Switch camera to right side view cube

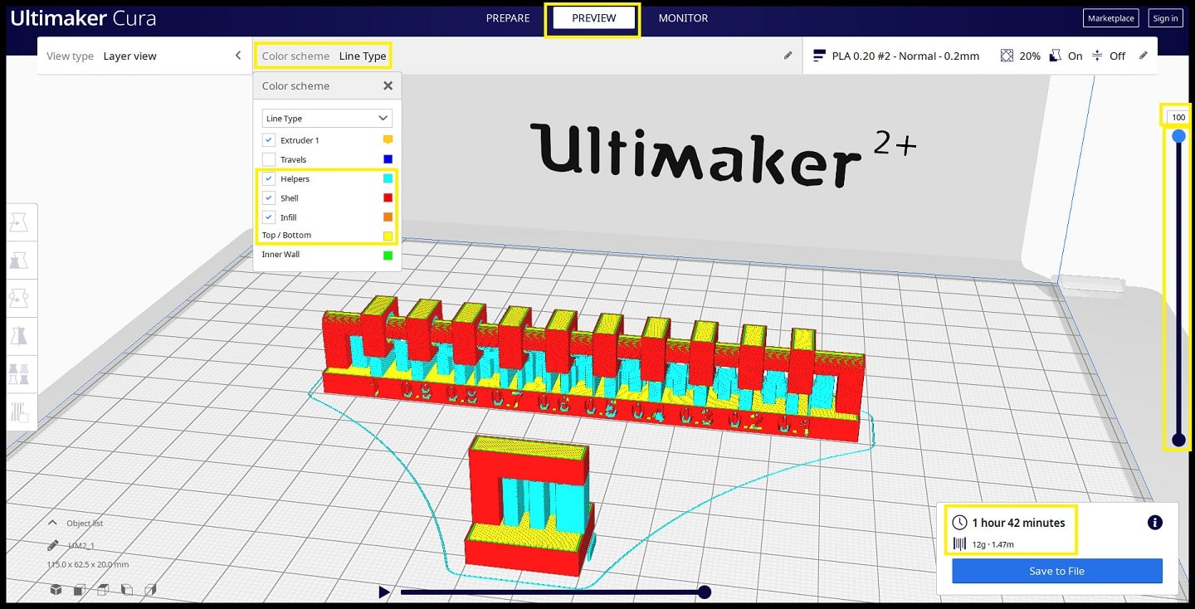[x=151, y=590]
